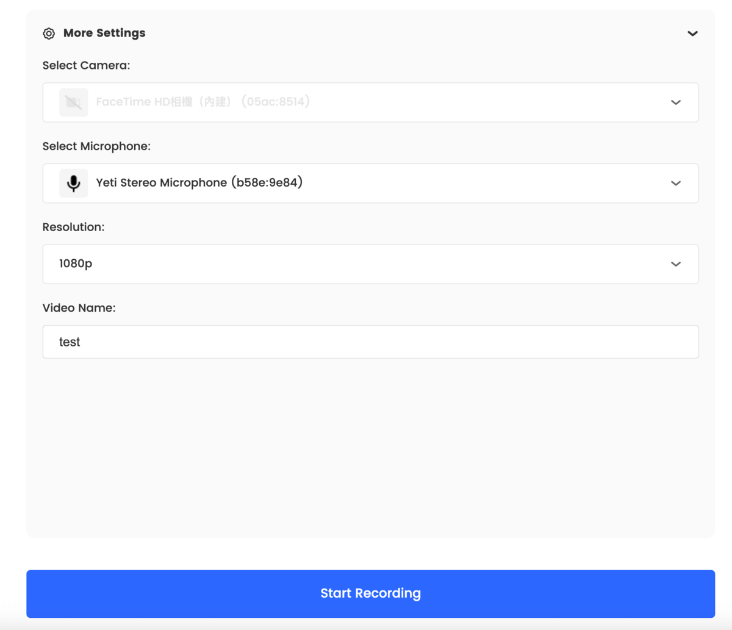Focus the Video Name input field
Image resolution: width=732 pixels, height=630 pixels.
(370, 342)
